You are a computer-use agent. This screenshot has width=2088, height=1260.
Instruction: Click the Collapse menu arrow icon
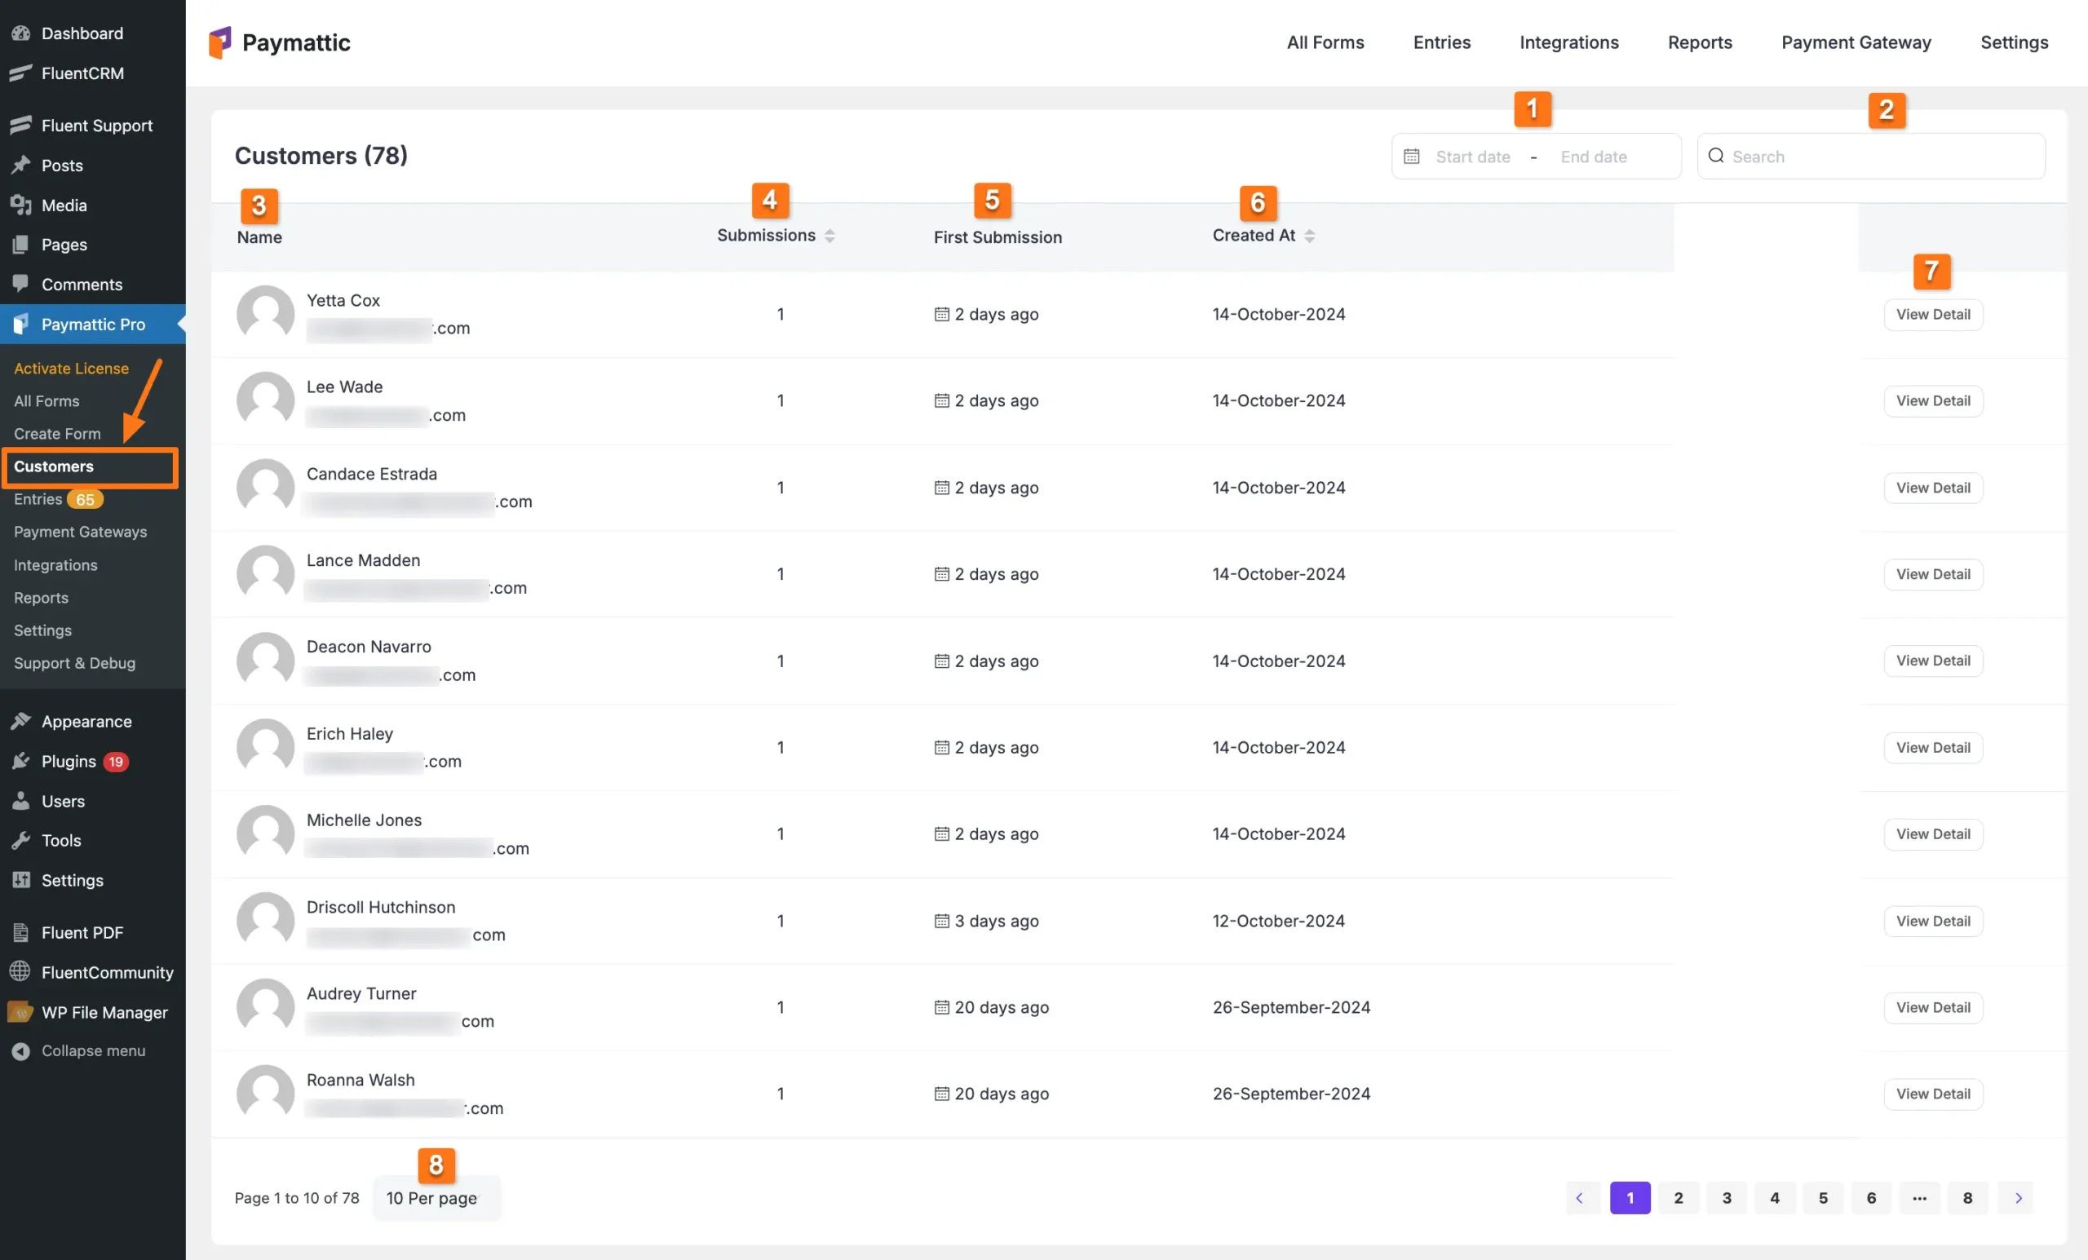(20, 1050)
